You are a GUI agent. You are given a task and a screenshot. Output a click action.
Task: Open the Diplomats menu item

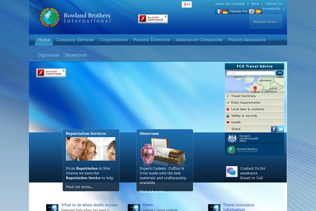pyautogui.click(x=48, y=55)
